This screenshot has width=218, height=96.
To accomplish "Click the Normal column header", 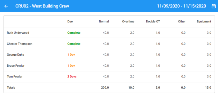I will (104, 21).
